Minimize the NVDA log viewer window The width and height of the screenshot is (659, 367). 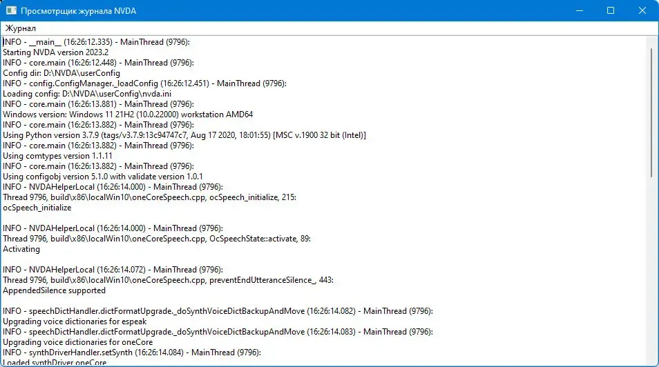[x=580, y=10]
